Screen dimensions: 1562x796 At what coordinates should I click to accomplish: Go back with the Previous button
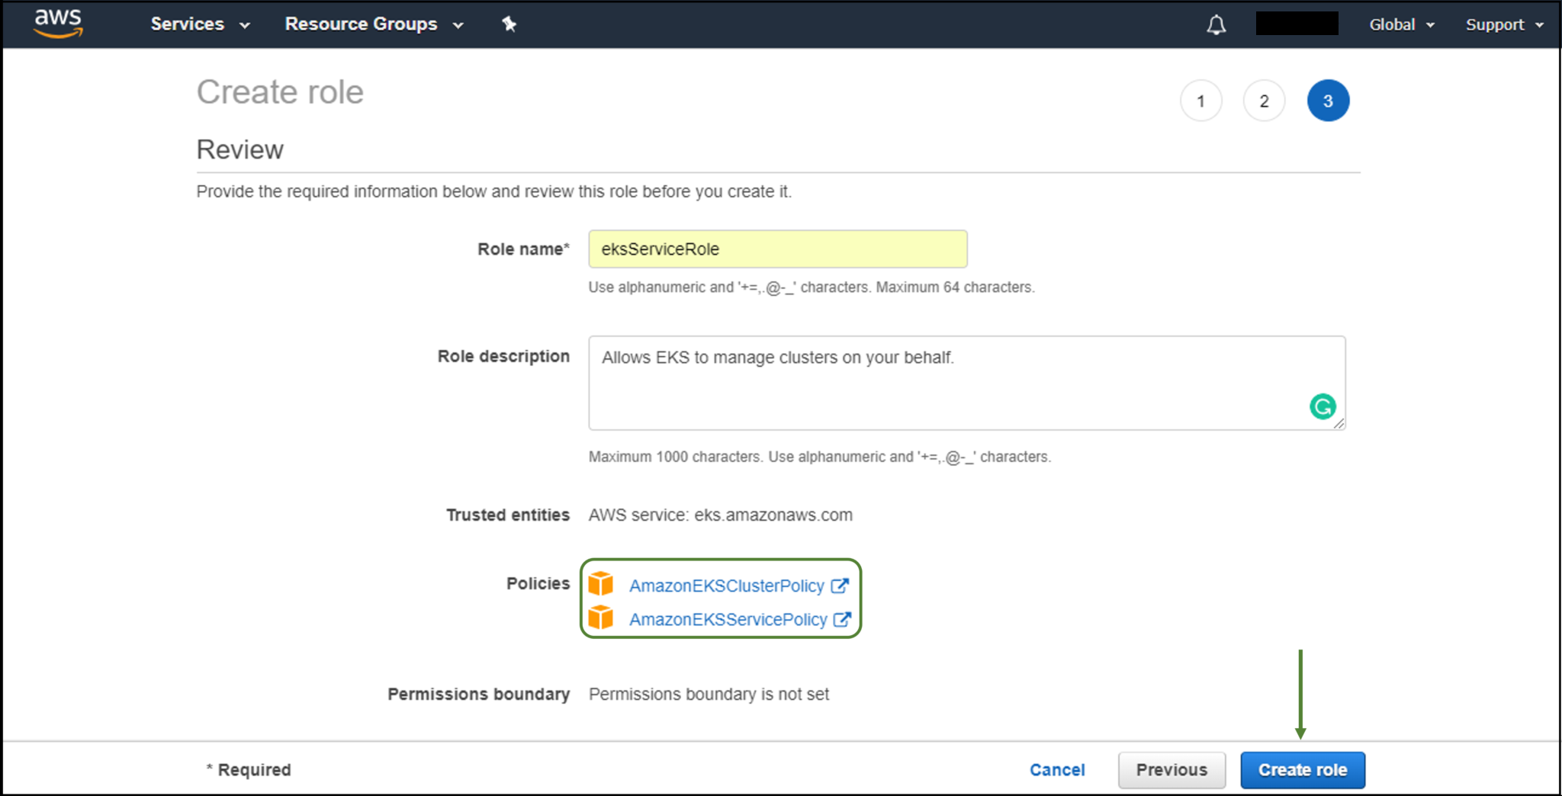(1171, 770)
